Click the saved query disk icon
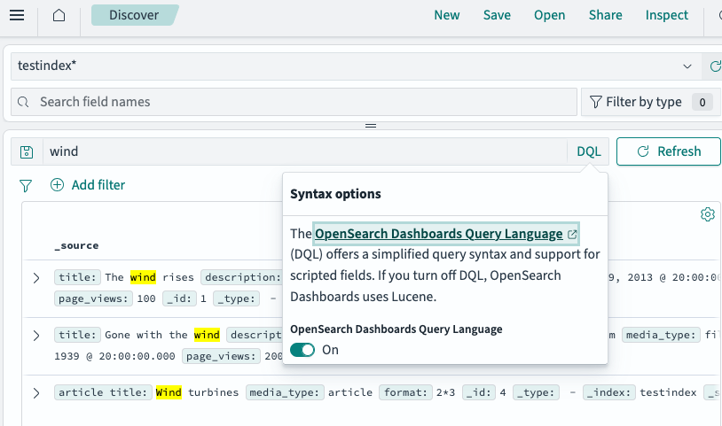The width and height of the screenshot is (722, 426). pos(27,151)
